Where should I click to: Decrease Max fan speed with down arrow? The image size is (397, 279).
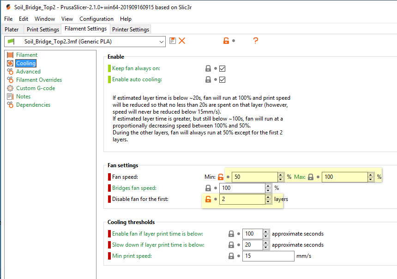[x=371, y=179]
